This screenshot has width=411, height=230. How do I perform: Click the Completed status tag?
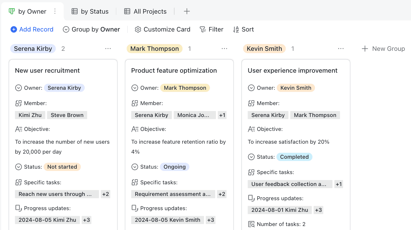pos(294,157)
